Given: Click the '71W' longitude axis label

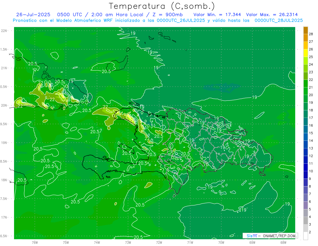Looking at the screenshot, I should pos(190,242).
